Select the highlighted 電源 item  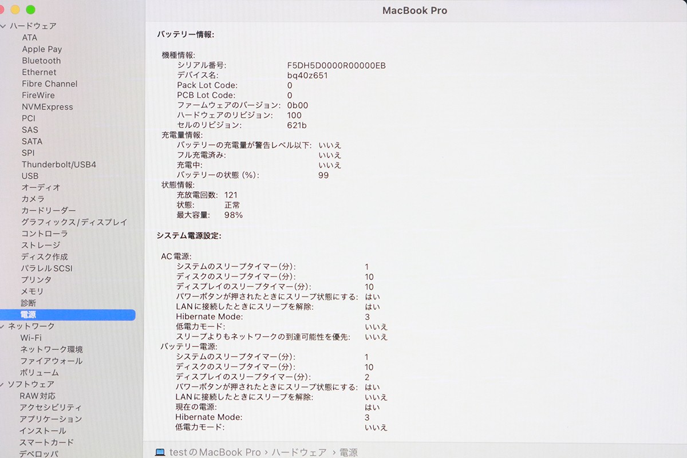point(29,315)
